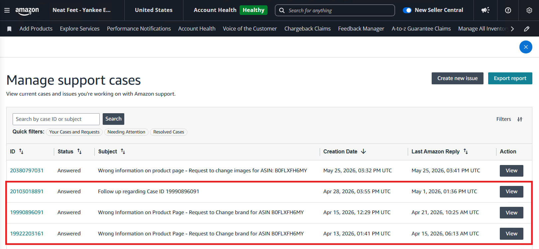The image size is (539, 249).
Task: Click the Amazon logo
Action: tap(27, 11)
